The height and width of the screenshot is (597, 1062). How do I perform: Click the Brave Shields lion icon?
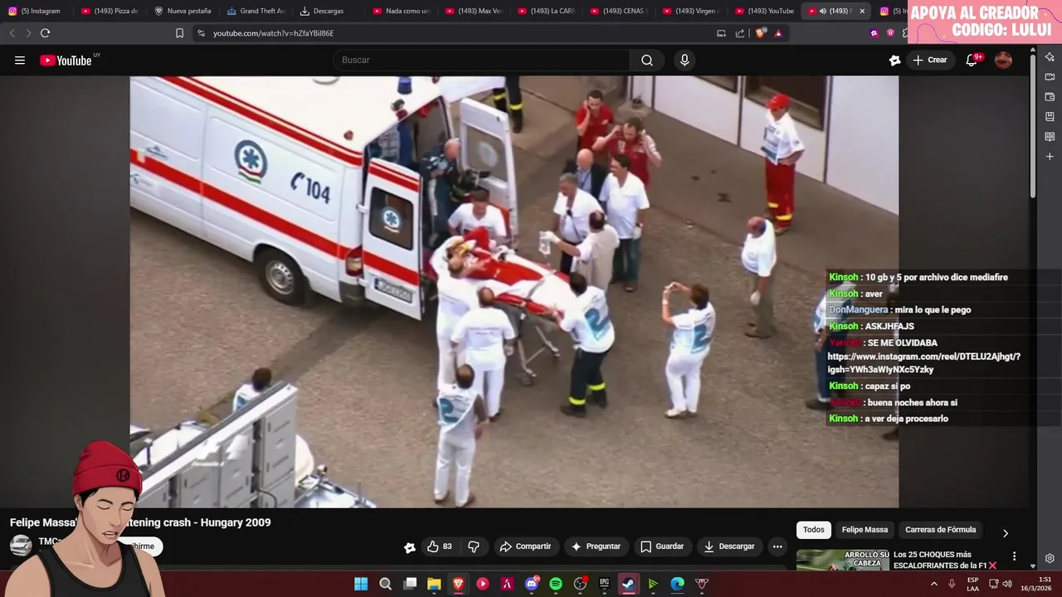(x=759, y=33)
